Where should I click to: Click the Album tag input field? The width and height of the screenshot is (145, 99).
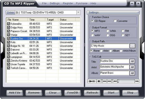click(x=114, y=73)
